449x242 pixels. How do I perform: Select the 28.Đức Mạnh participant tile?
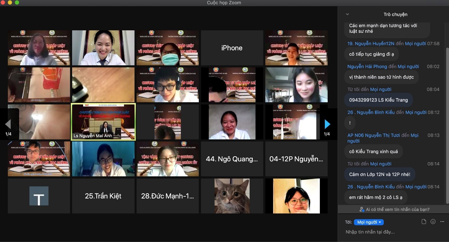pyautogui.click(x=167, y=196)
